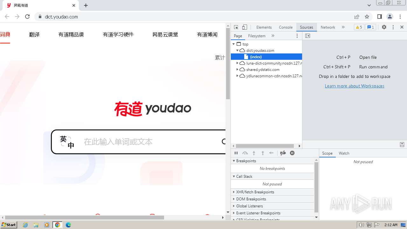407x229 pixels.
Task: Close the DevTools panel
Action: [x=402, y=27]
